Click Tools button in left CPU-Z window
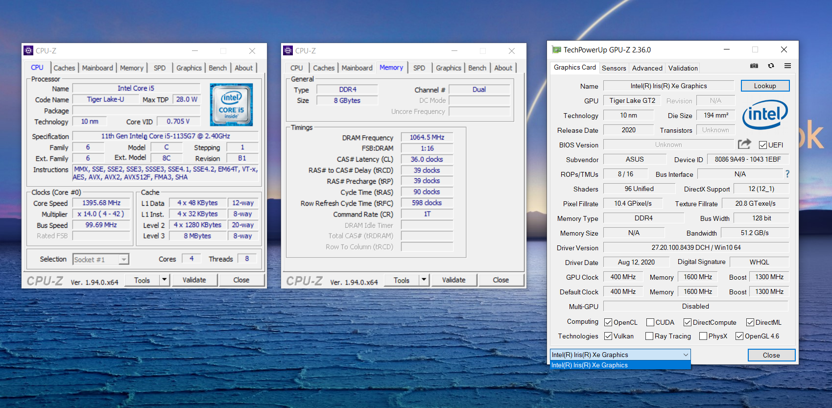Screen dimensions: 832x408 142,280
